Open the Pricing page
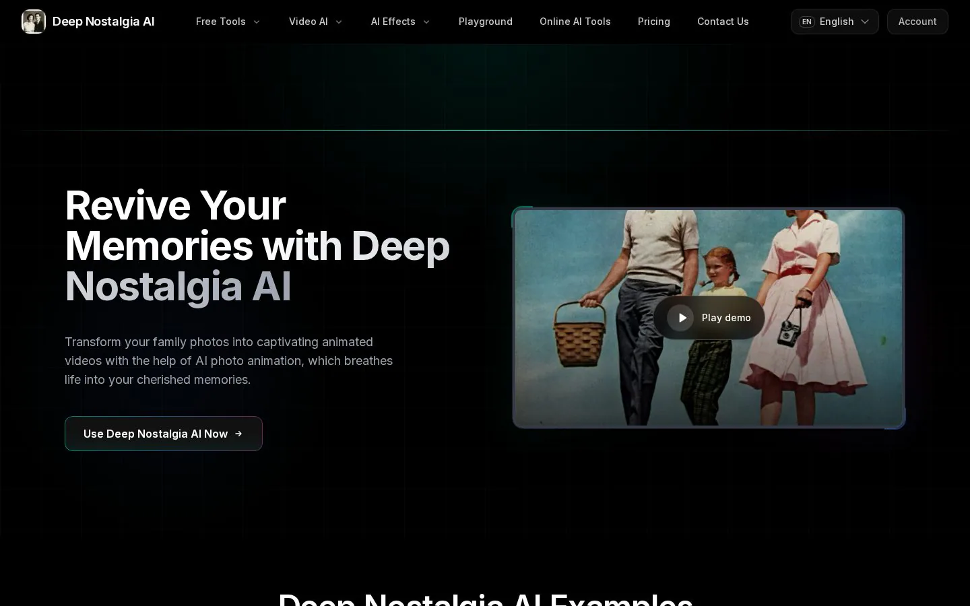This screenshot has width=970, height=606. (x=654, y=22)
